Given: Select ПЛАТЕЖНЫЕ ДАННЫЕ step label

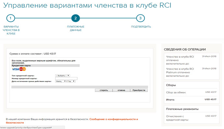Looking at the screenshot, I should coord(76,28).
